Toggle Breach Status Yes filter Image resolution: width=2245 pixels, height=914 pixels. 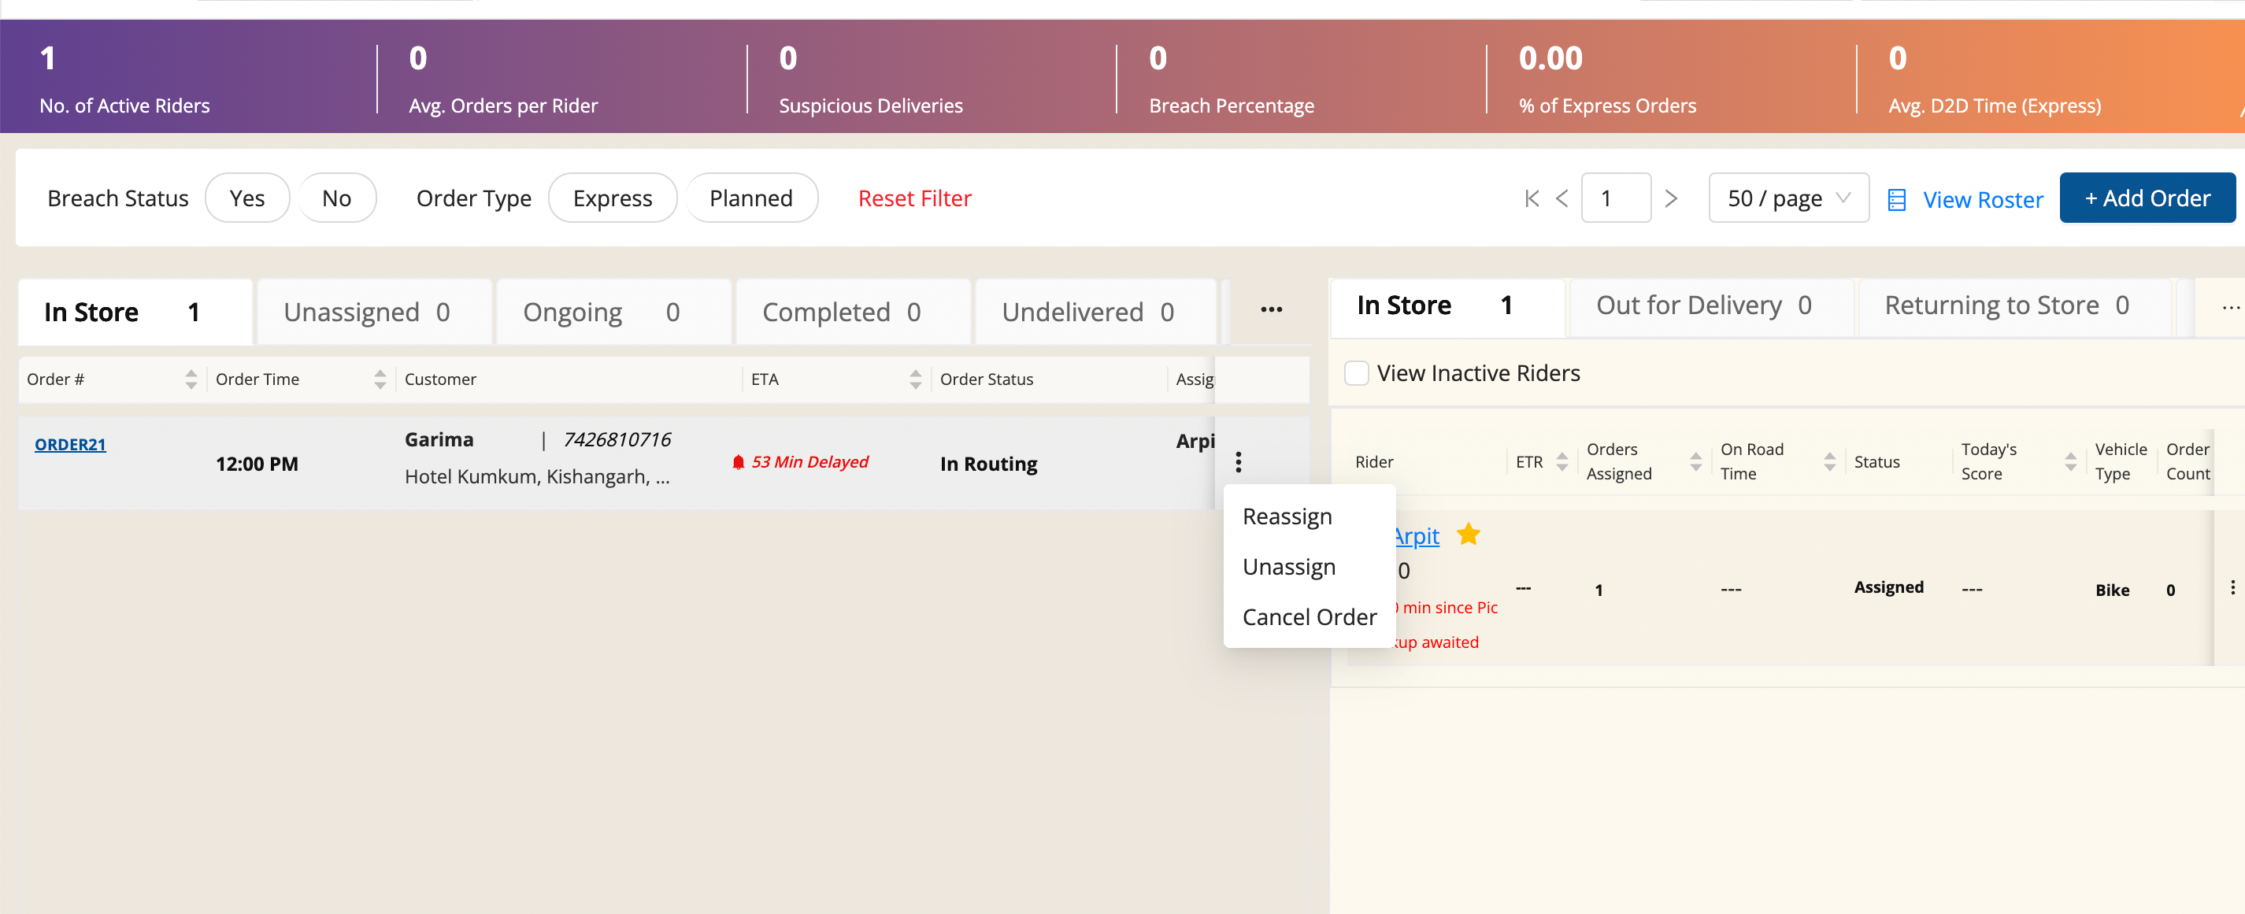(246, 198)
